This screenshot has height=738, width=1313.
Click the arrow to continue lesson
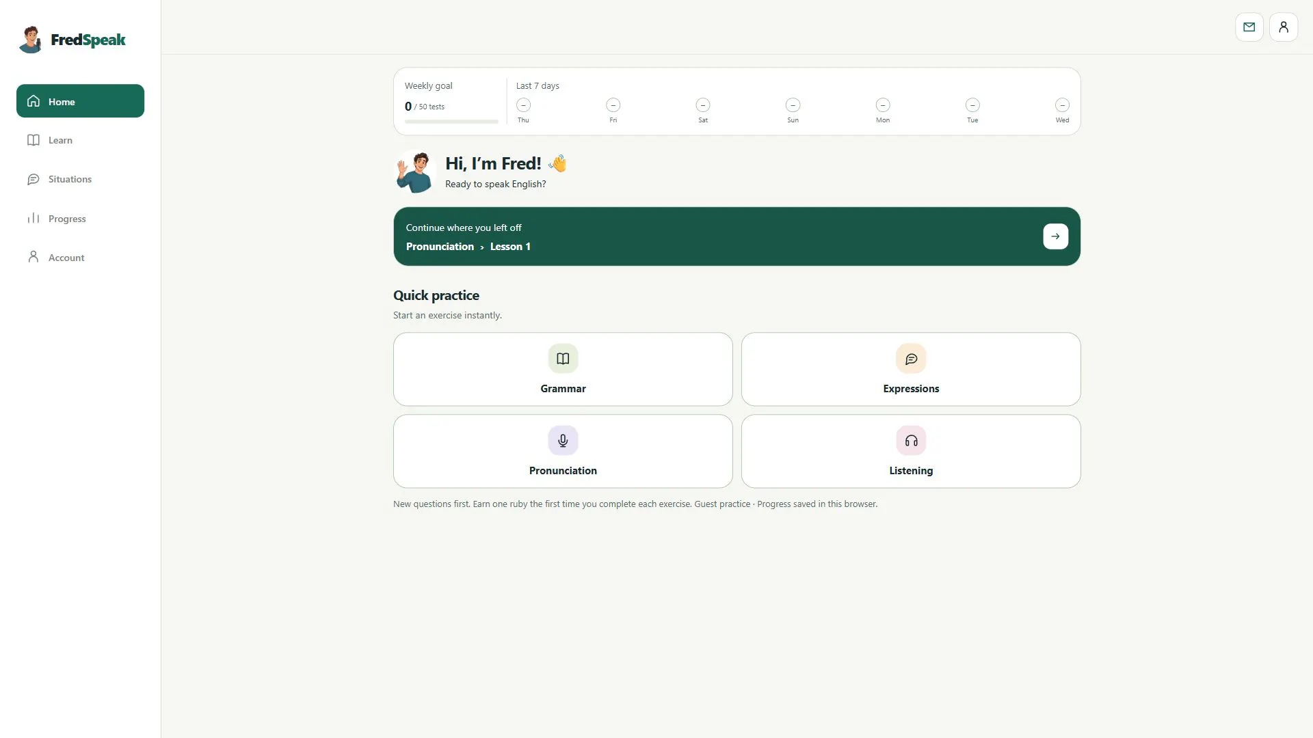click(x=1055, y=236)
